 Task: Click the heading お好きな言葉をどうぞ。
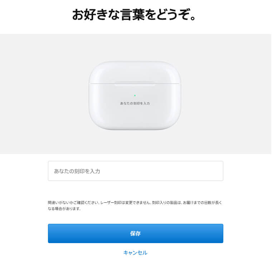[x=134, y=15]
